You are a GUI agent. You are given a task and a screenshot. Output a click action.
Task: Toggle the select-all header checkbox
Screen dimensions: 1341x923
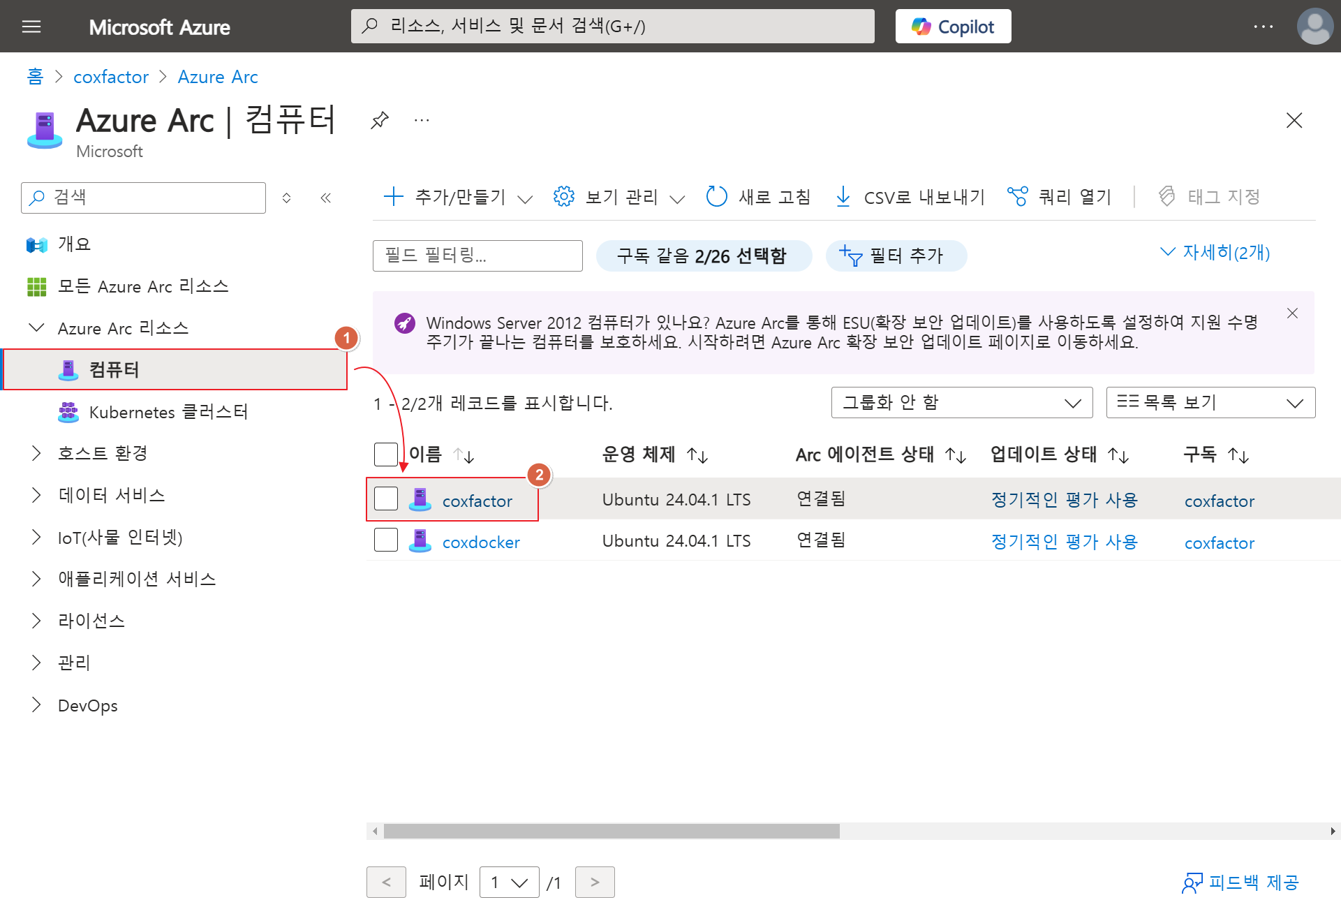pyautogui.click(x=386, y=455)
